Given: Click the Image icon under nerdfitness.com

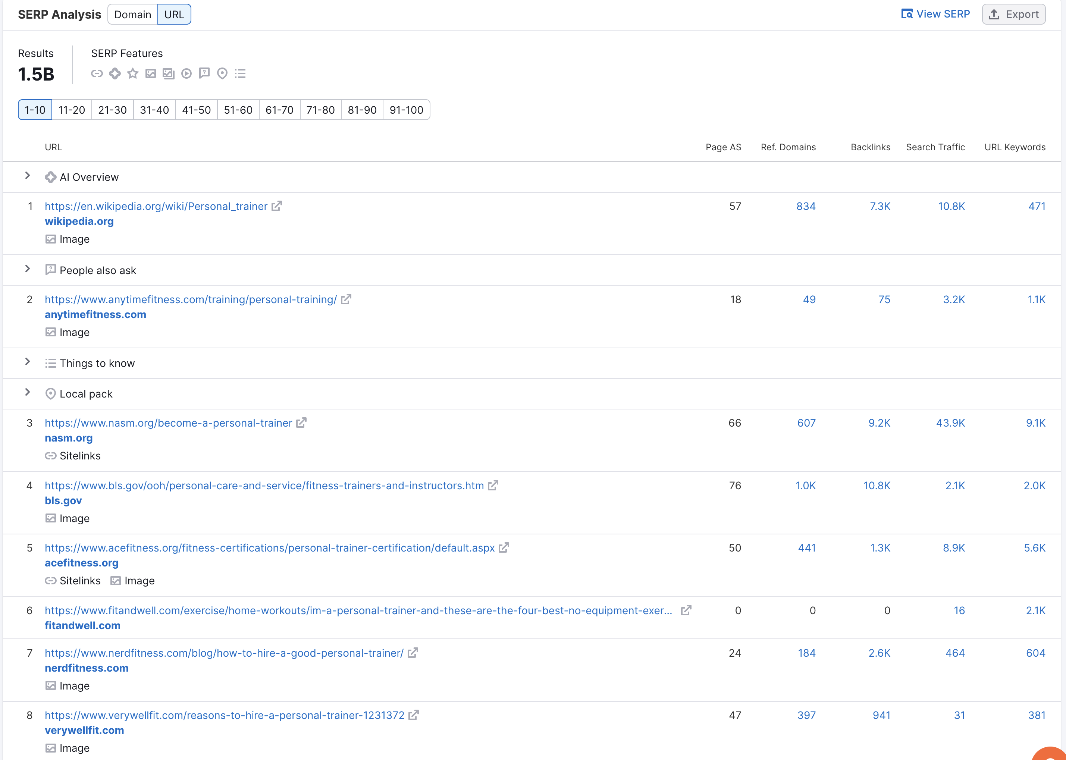Looking at the screenshot, I should click(x=50, y=685).
